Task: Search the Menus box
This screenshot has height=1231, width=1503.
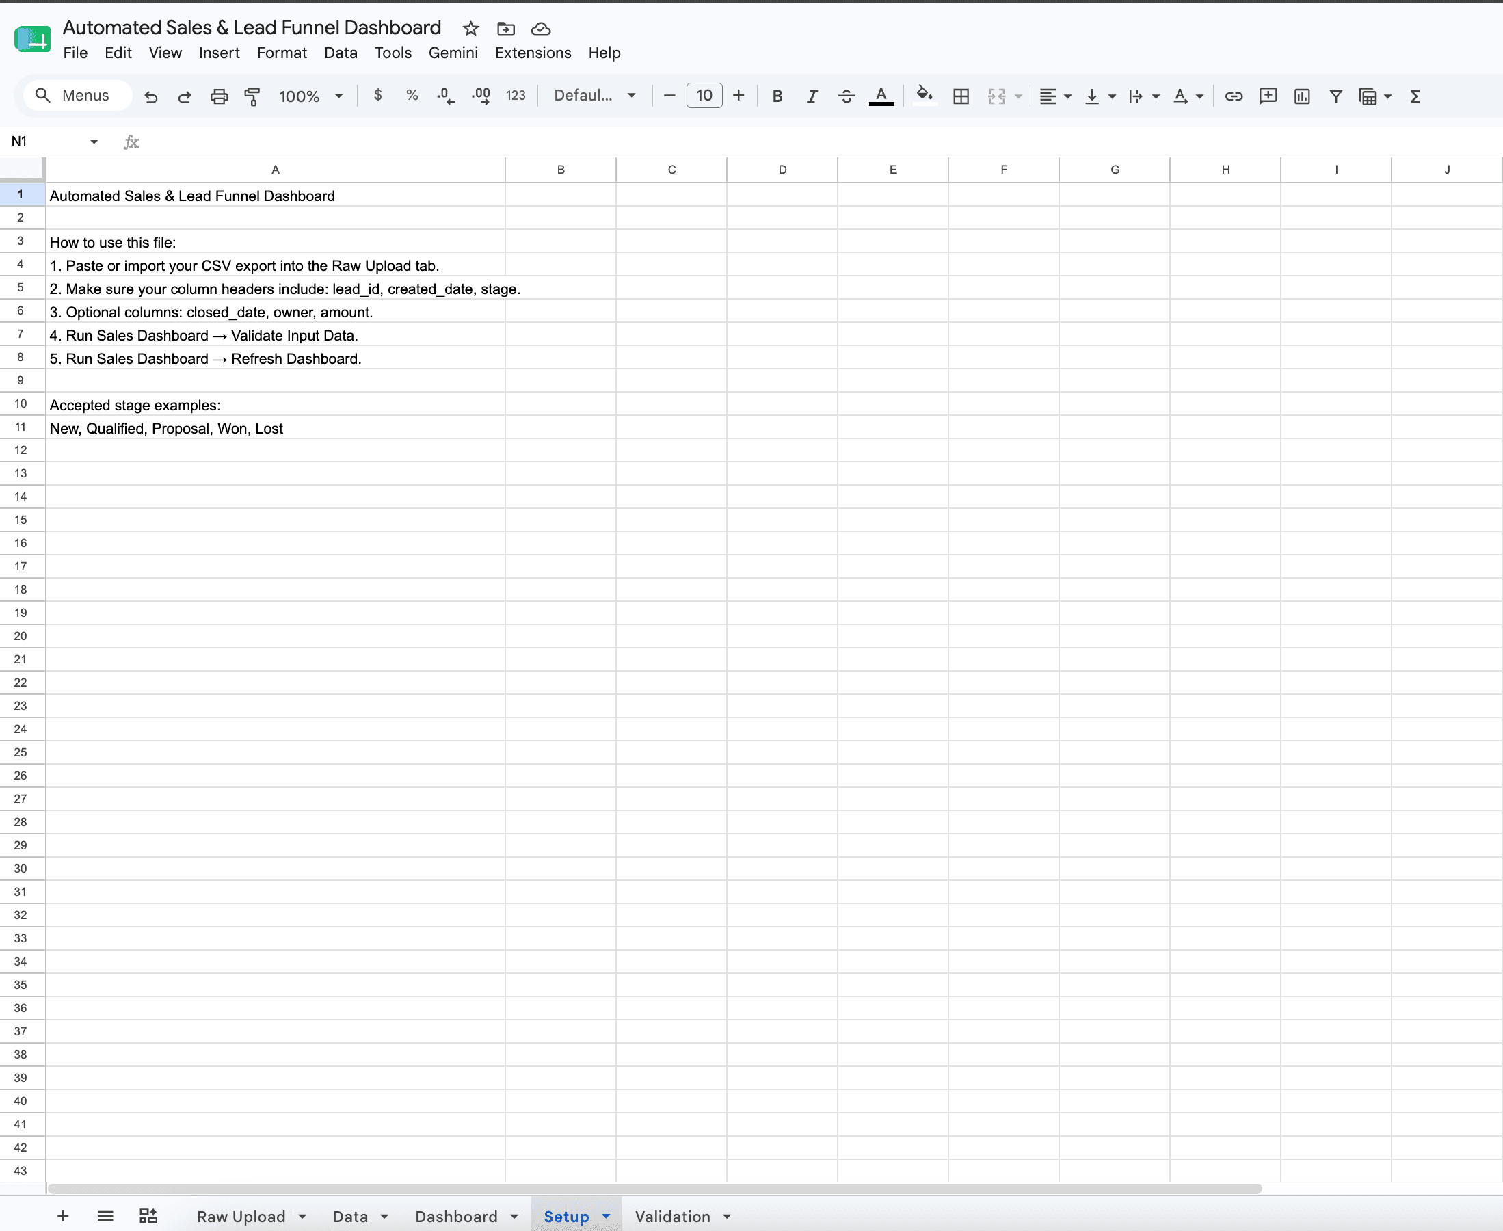Action: tap(78, 95)
